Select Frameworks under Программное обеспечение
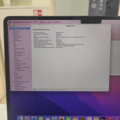The height and width of the screenshot is (120, 120). pyautogui.click(x=18, y=83)
